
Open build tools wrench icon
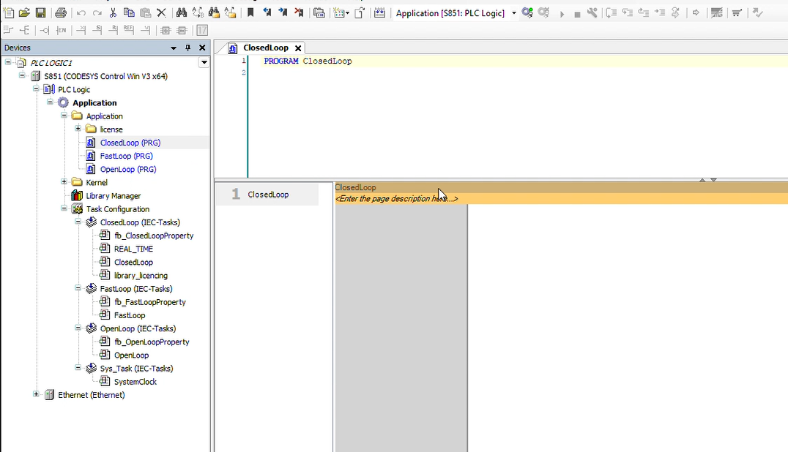pos(592,13)
